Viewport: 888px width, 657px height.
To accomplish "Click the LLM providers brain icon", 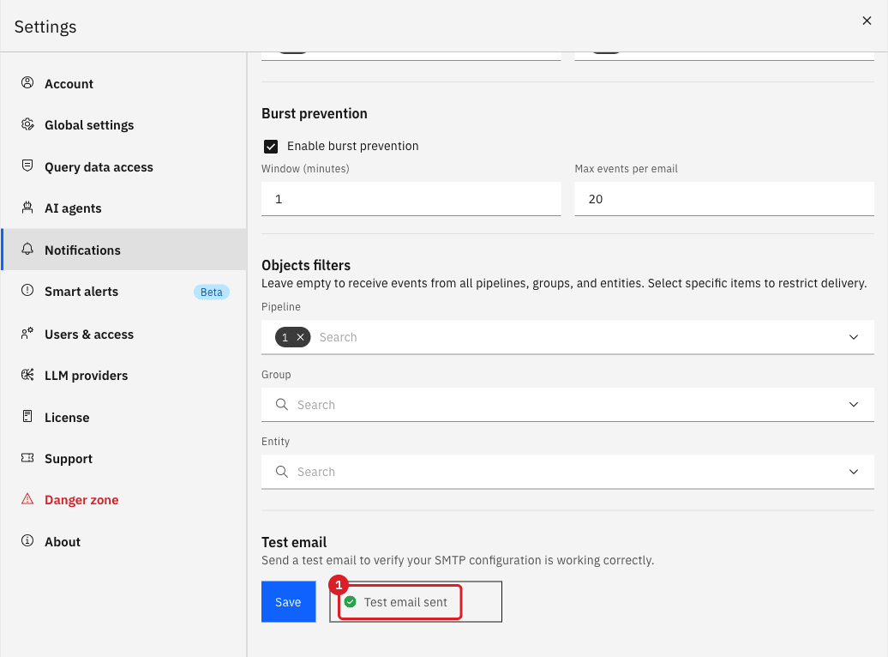I will click(27, 375).
